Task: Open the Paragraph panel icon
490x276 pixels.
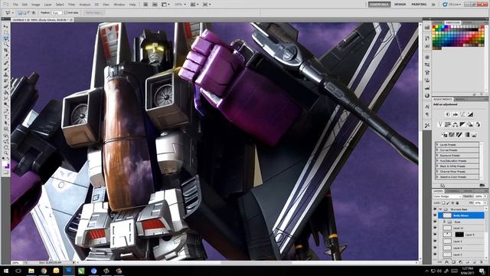Action: tap(427, 114)
